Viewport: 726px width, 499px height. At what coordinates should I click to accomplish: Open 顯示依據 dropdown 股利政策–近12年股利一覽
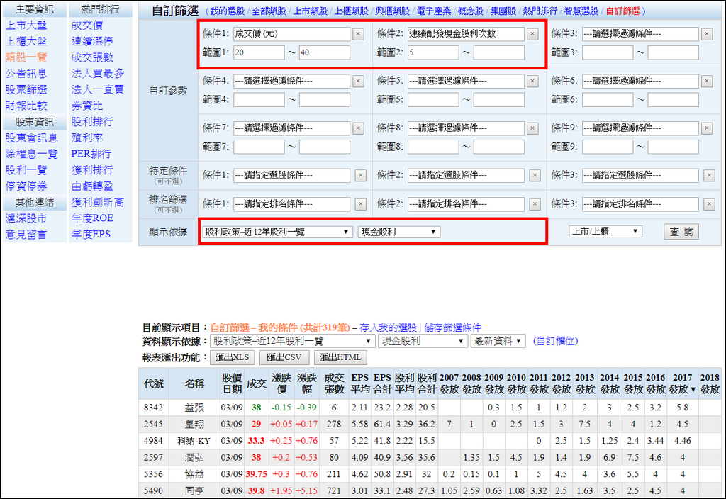277,232
